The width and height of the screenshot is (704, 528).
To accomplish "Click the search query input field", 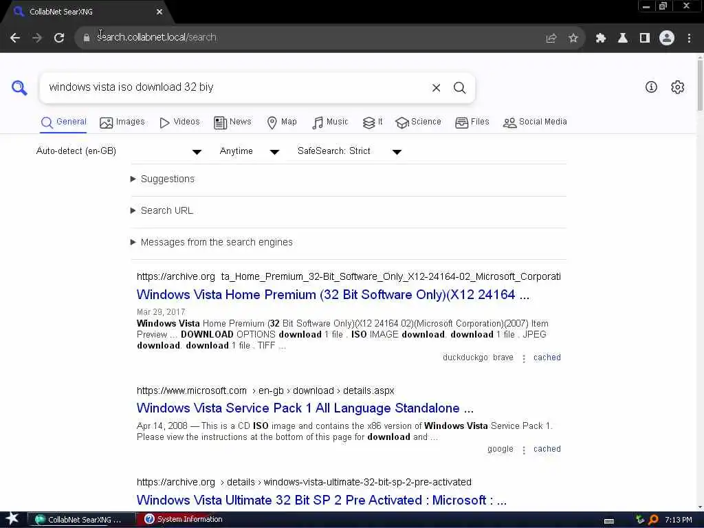I will (x=234, y=87).
